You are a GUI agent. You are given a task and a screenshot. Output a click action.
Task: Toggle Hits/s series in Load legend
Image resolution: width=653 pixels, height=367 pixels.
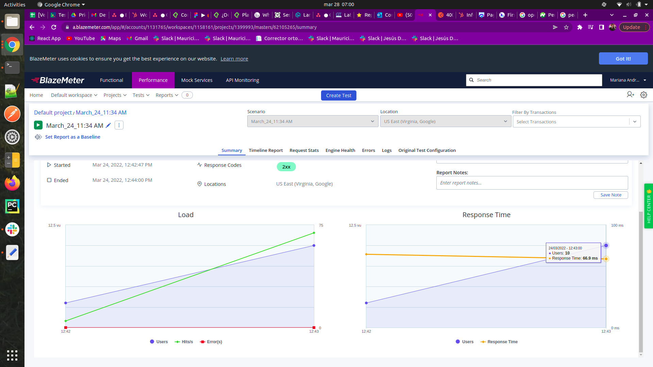[x=184, y=342]
